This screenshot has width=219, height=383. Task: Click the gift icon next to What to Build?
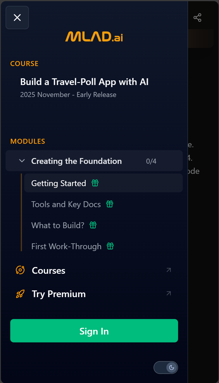point(93,225)
